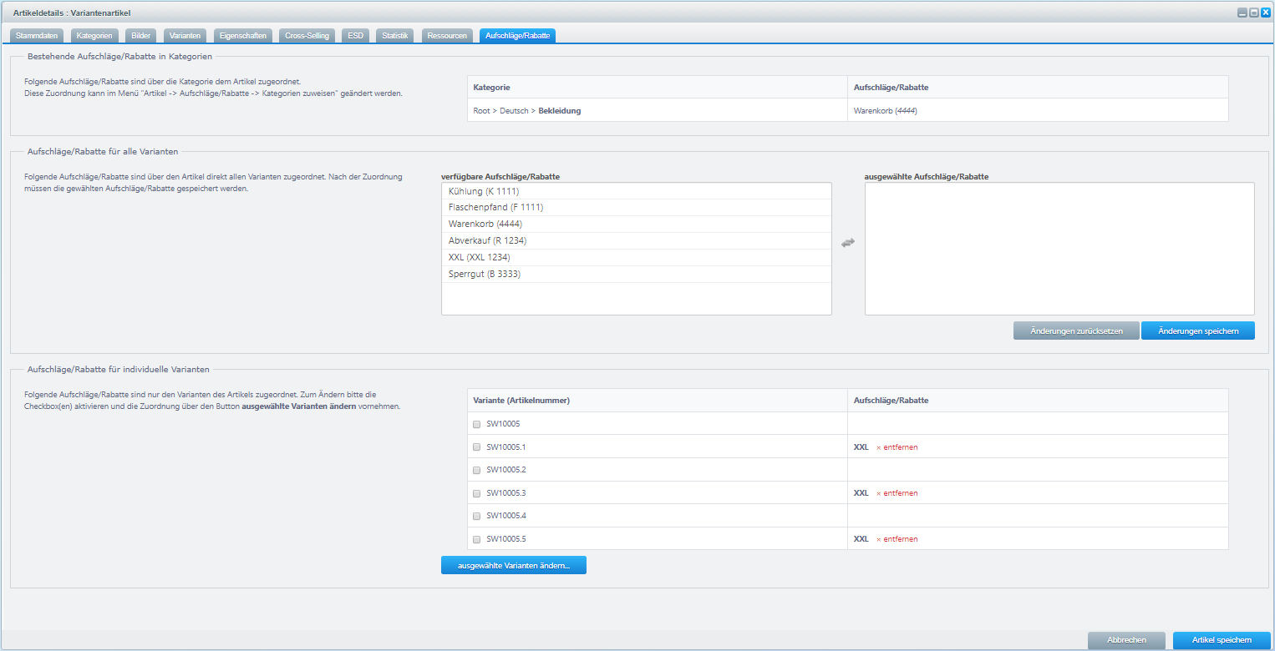This screenshot has height=651, width=1275.
Task: Switch to the Kategorien tab
Action: pos(94,36)
